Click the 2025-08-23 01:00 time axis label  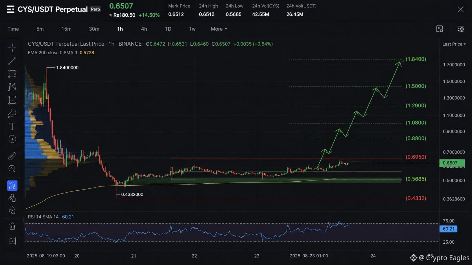point(309,256)
